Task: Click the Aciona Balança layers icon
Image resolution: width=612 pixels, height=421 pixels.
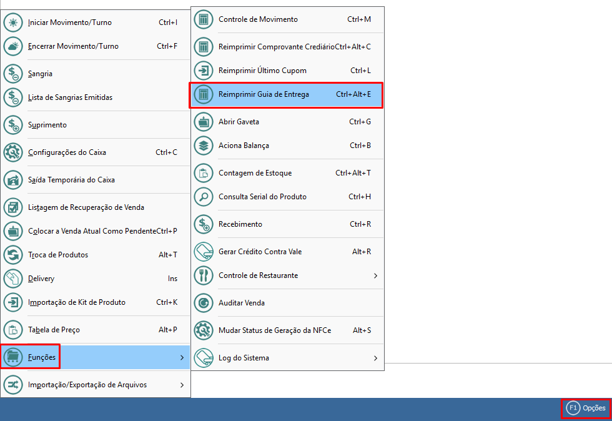Action: pos(203,146)
